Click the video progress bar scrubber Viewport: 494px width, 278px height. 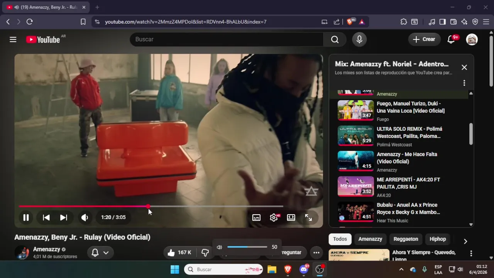148,207
